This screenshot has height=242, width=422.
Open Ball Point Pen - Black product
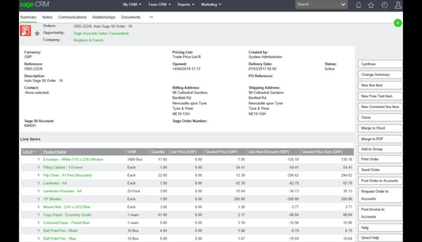tap(61, 231)
